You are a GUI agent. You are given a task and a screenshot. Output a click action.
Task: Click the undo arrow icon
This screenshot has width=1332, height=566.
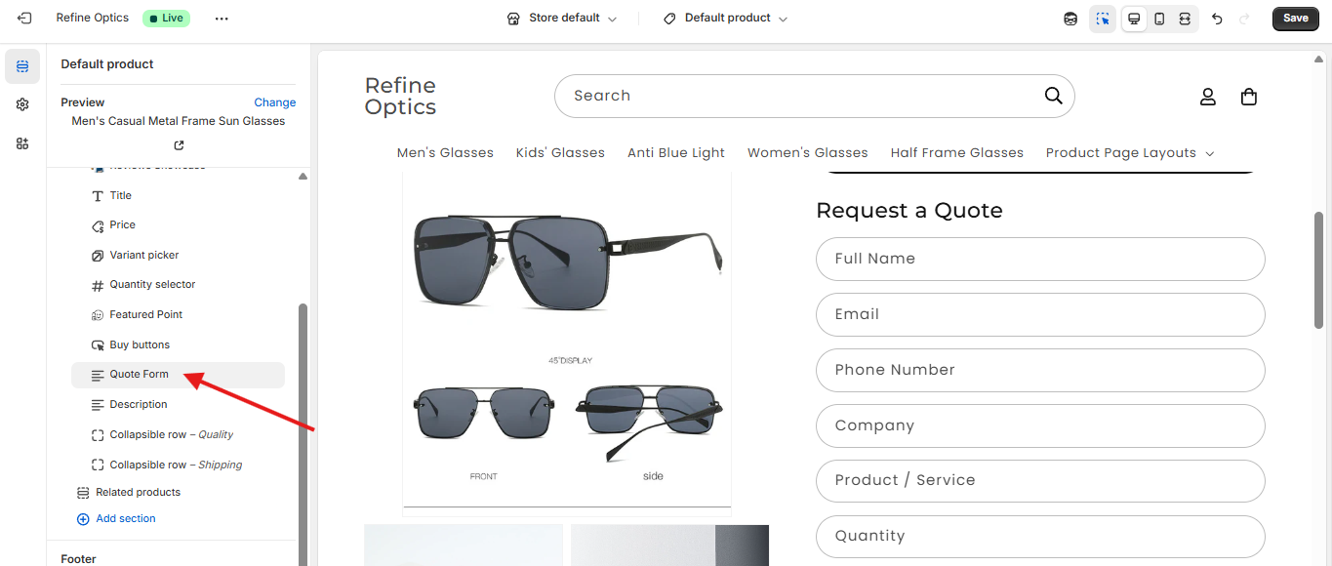[1217, 19]
